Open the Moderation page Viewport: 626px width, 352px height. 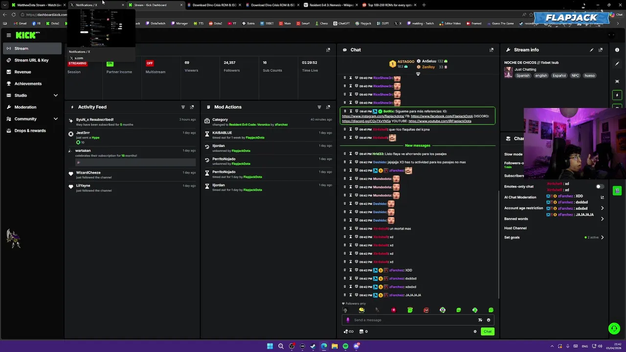pos(32,107)
